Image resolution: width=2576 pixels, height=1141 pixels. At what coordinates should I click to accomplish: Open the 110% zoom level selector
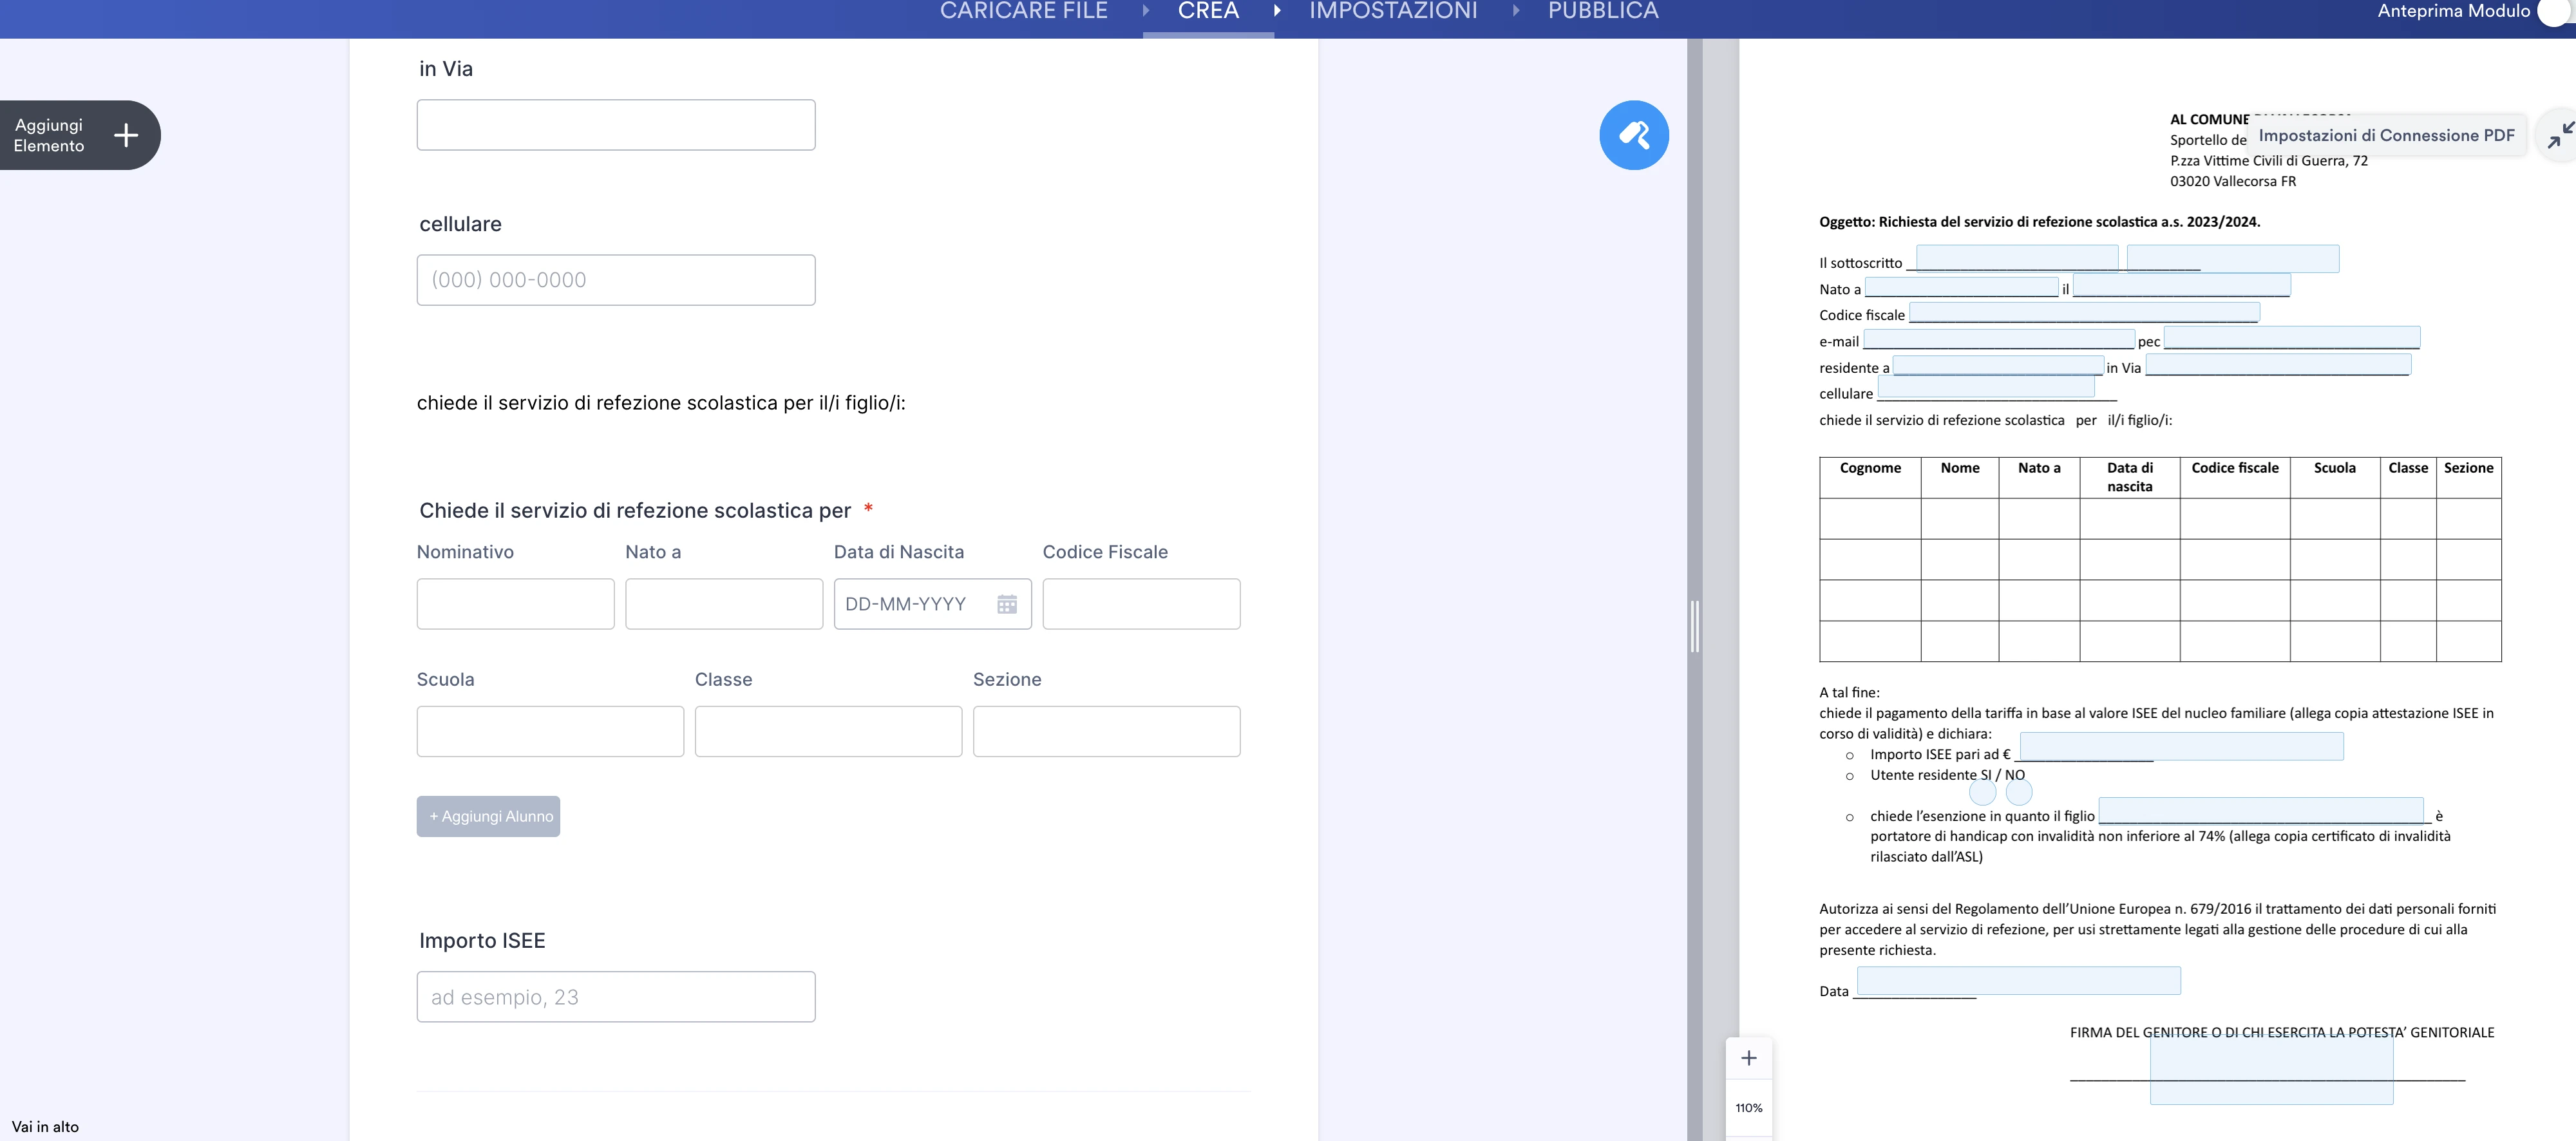click(x=1749, y=1107)
